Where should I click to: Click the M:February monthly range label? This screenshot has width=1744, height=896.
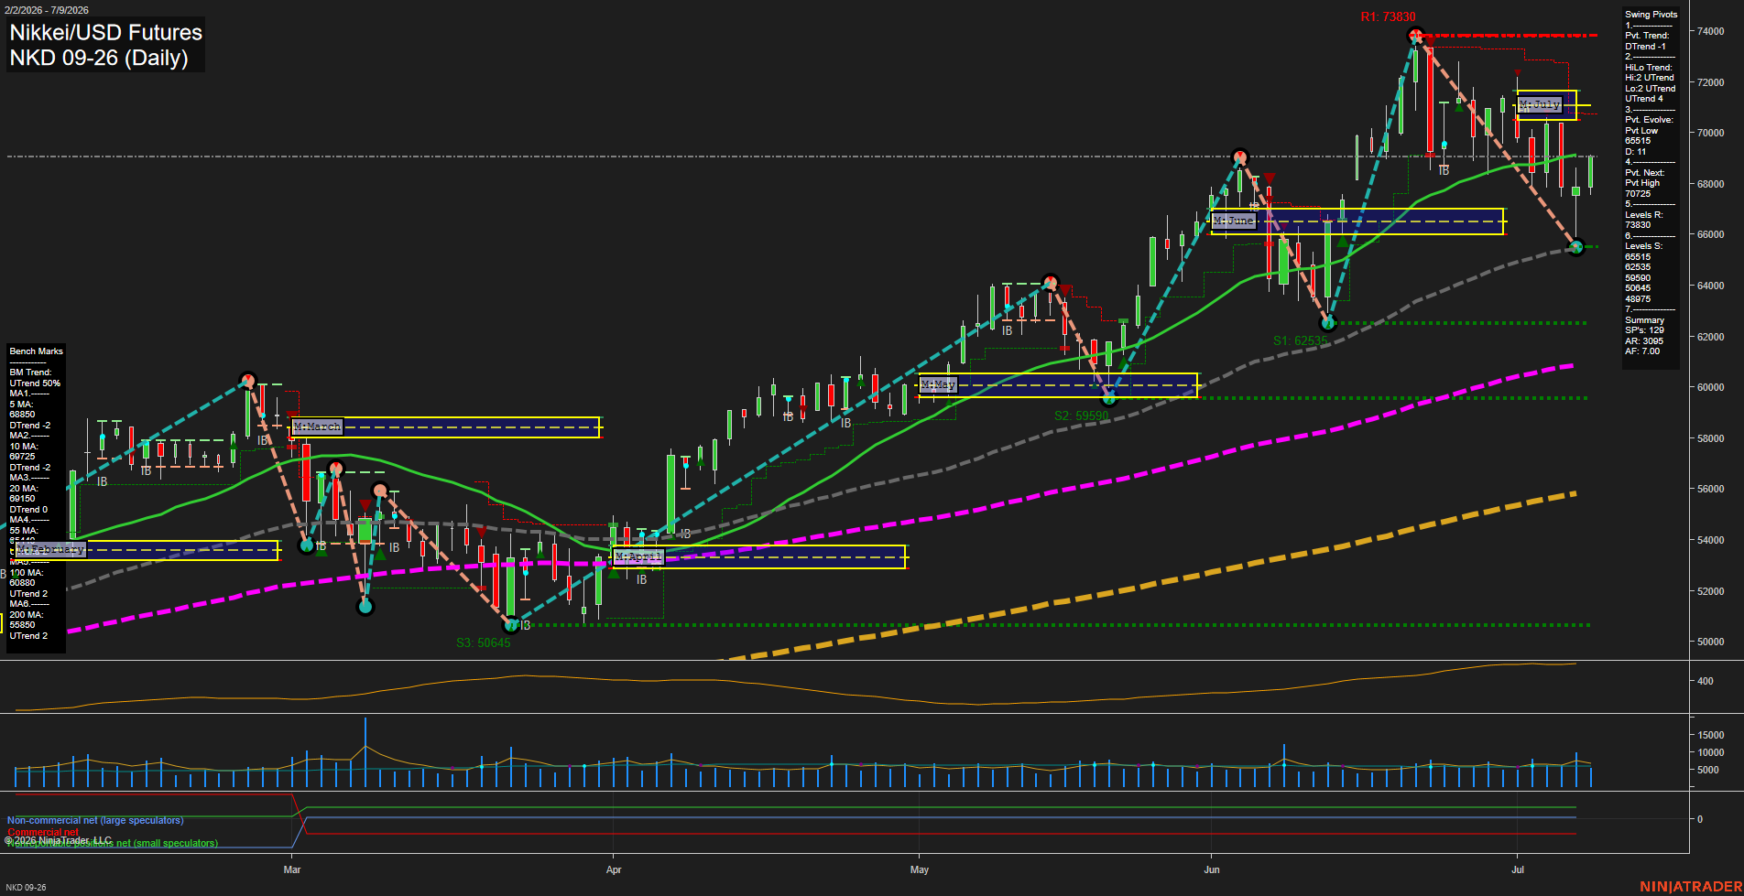(51, 549)
